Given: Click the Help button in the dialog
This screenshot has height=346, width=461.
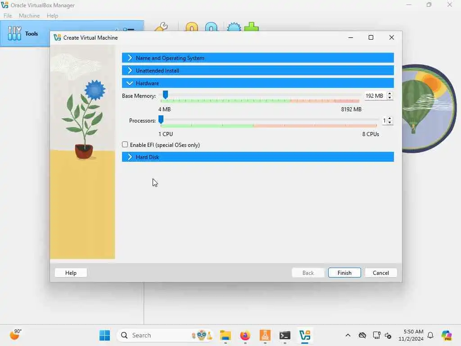Looking at the screenshot, I should (71, 273).
